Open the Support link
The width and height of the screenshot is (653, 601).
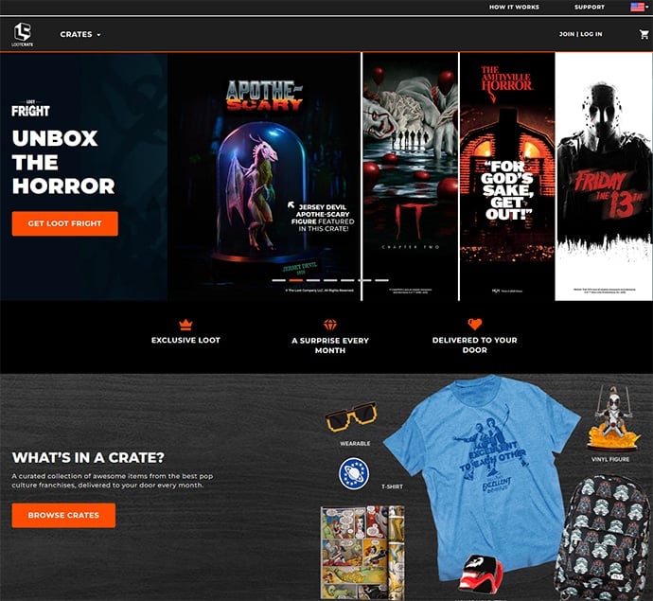coord(590,7)
